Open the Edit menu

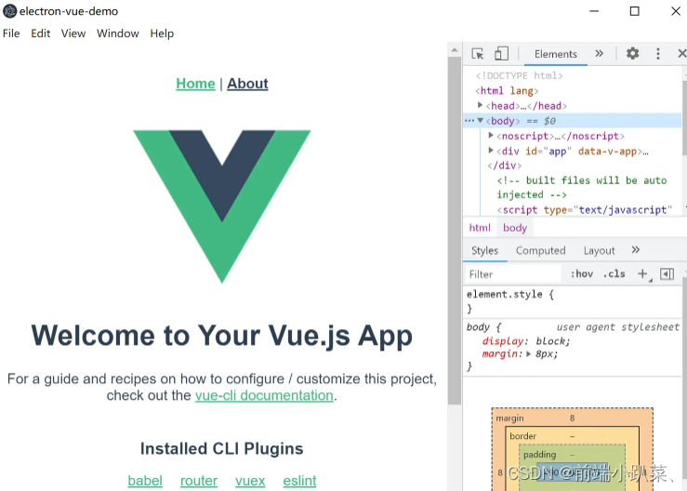pyautogui.click(x=40, y=33)
